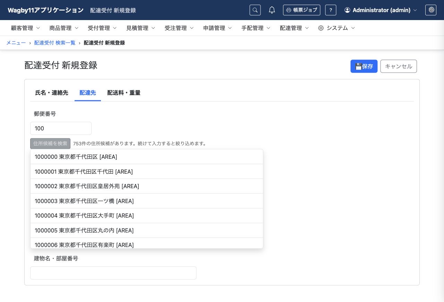Screen dimensions: 444x302
Task: Go to メニュー breadcrumb link
Action: [16, 43]
